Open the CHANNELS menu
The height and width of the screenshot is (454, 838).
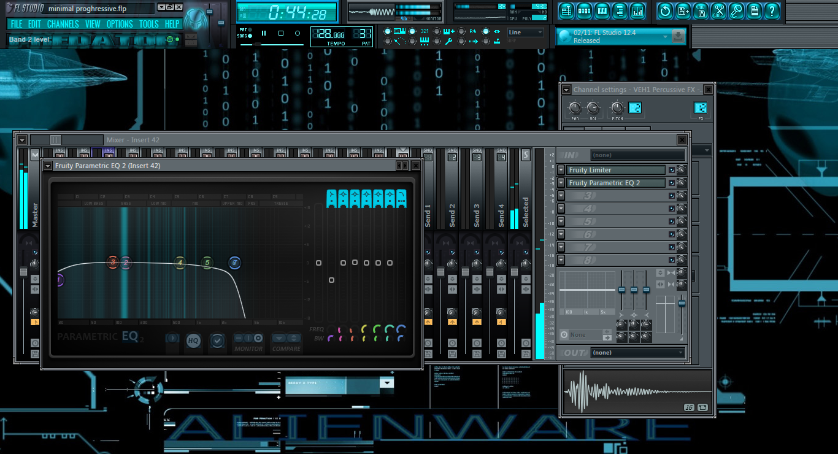[63, 25]
